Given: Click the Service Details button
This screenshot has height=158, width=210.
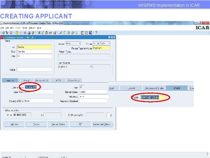Looking at the screenshot, I should [x=58, y=124].
